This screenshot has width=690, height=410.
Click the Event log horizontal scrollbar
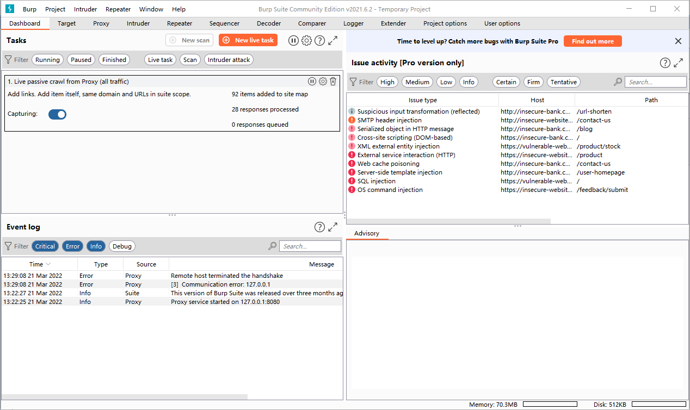pyautogui.click(x=125, y=397)
